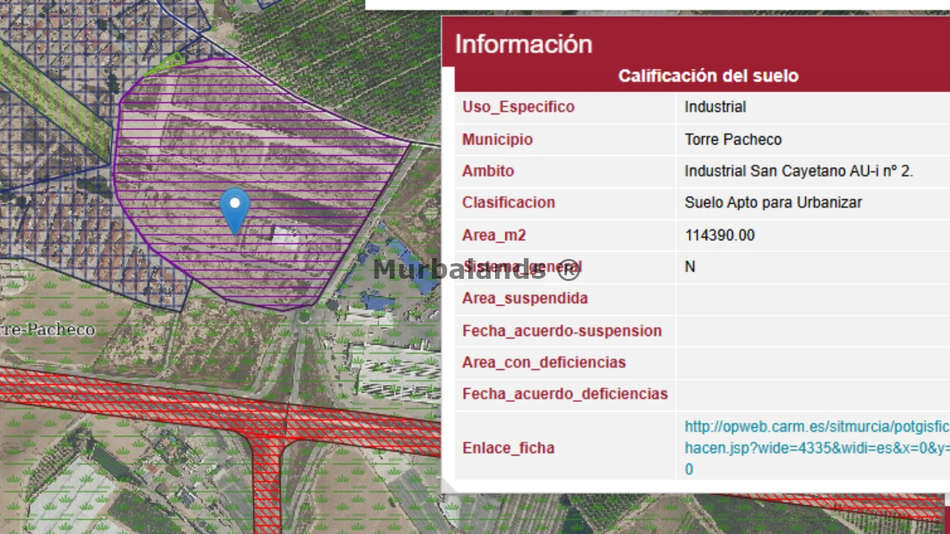Click the Fecha_acuerdo_deficiencias row label

coord(565,394)
